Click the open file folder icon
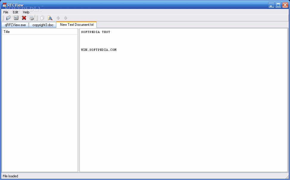Image resolution: width=290 pixels, height=180 pixels. pos(8,18)
